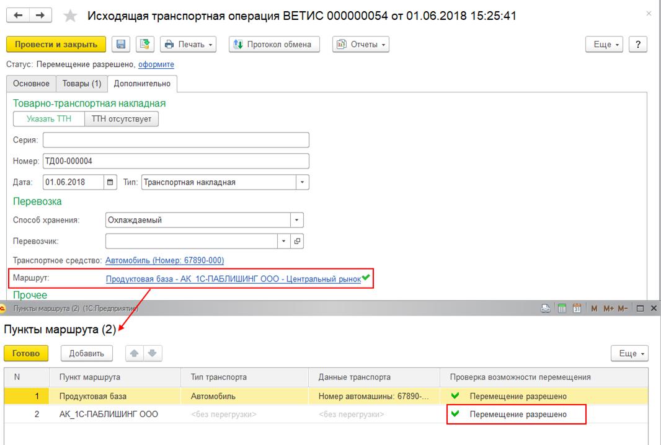
Task: Open help with question mark button
Action: pyautogui.click(x=638, y=44)
